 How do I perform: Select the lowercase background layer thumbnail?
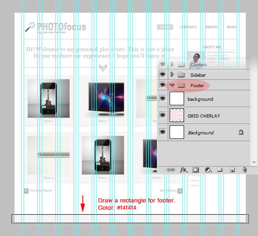point(177,98)
